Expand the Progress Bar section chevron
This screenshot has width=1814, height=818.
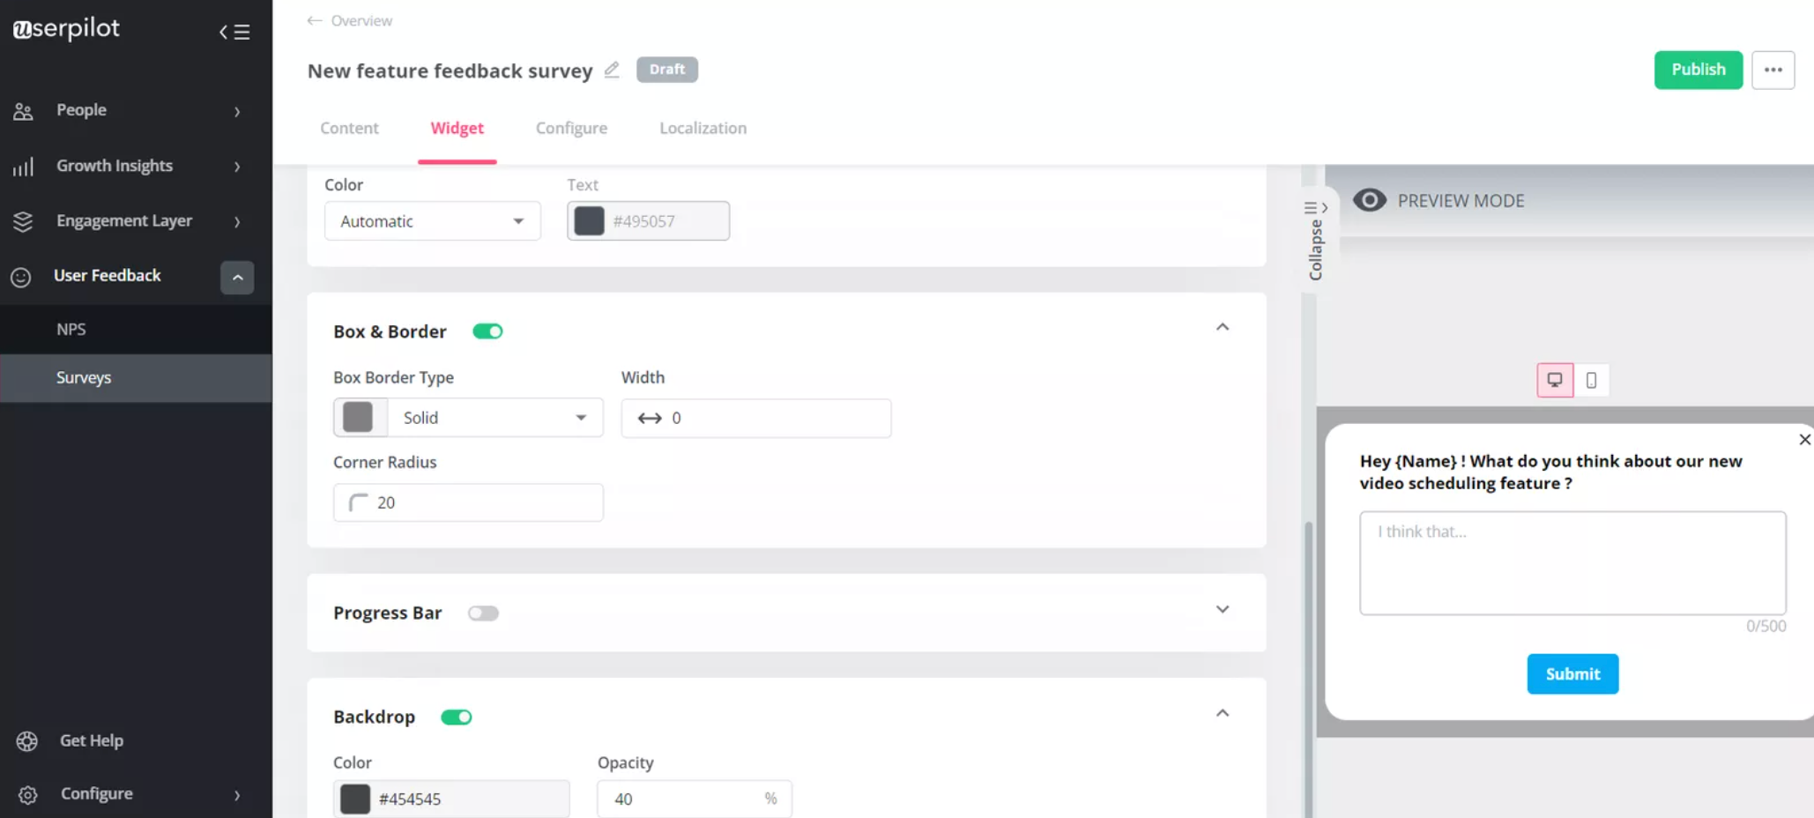click(1222, 610)
